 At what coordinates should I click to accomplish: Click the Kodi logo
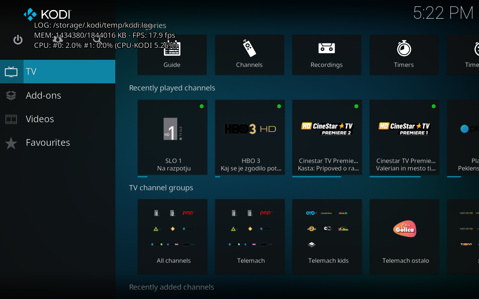point(47,14)
